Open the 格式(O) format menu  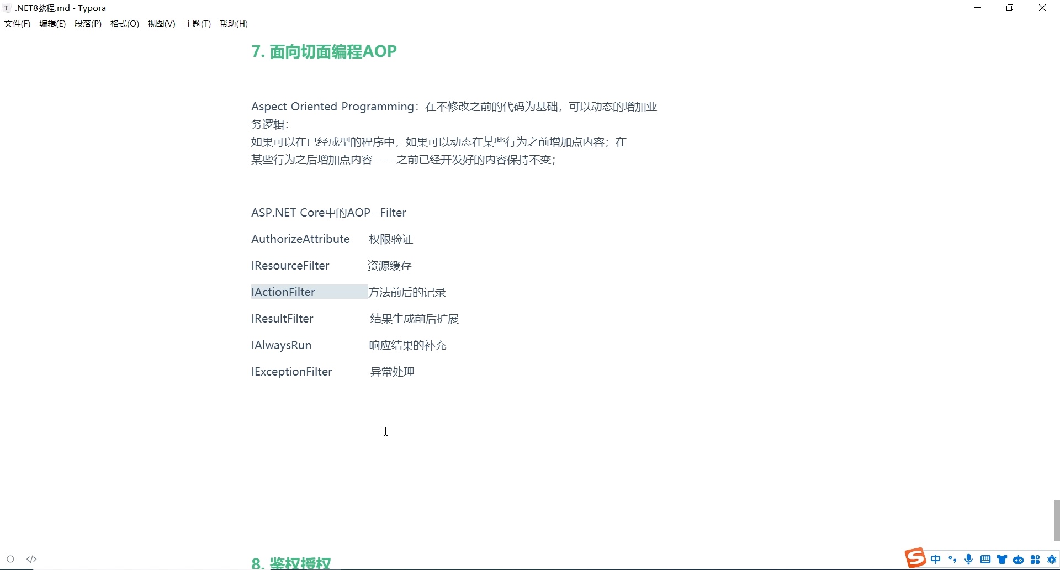124,24
